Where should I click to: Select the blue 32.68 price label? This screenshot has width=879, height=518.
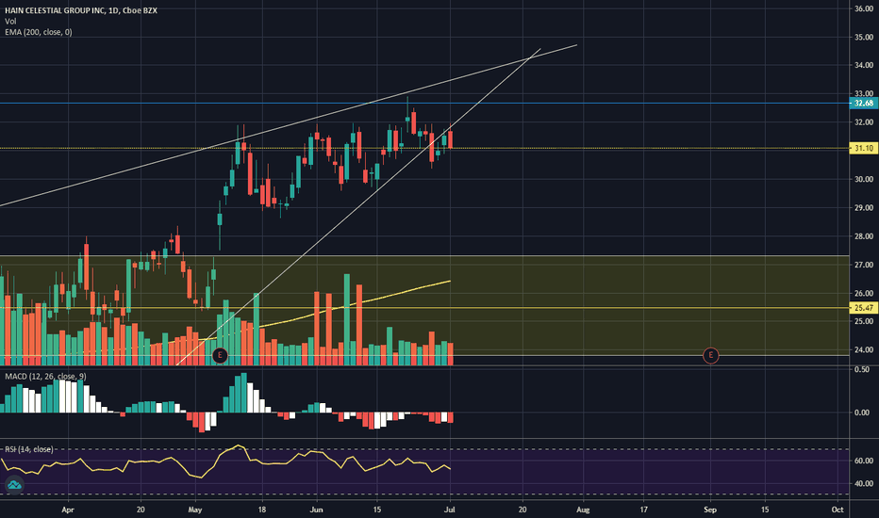coord(864,103)
